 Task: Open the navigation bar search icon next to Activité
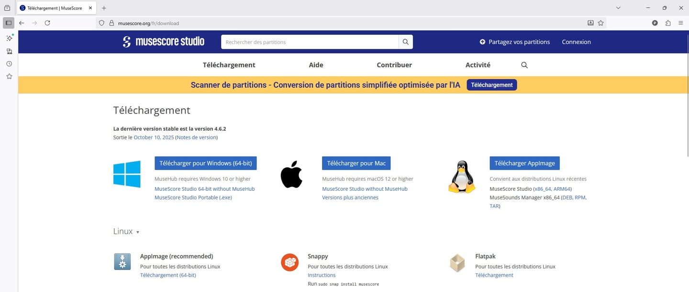(524, 65)
